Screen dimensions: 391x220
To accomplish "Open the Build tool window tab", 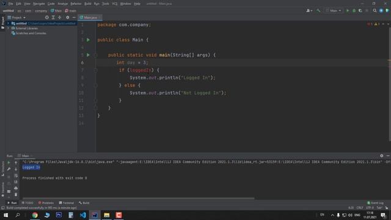I will click(x=84, y=203).
